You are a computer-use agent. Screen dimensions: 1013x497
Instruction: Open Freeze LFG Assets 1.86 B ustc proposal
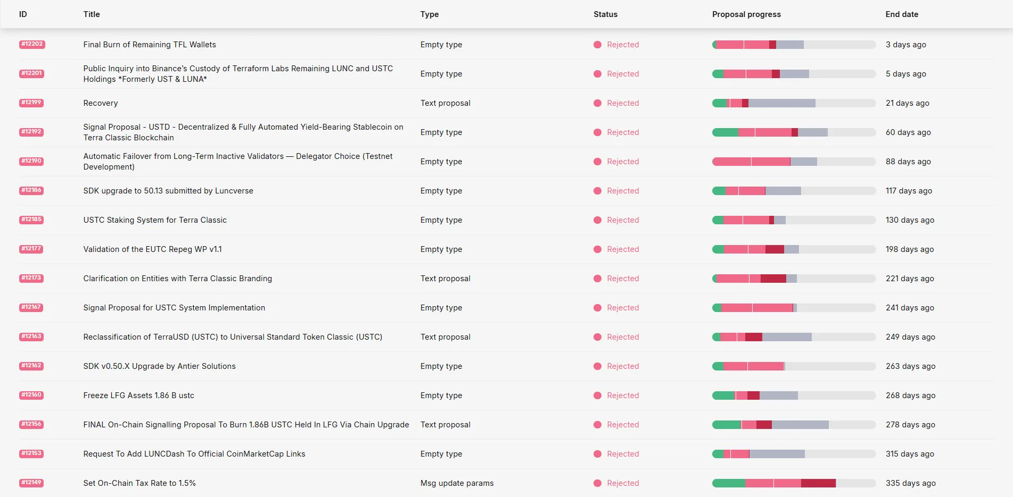coord(138,395)
